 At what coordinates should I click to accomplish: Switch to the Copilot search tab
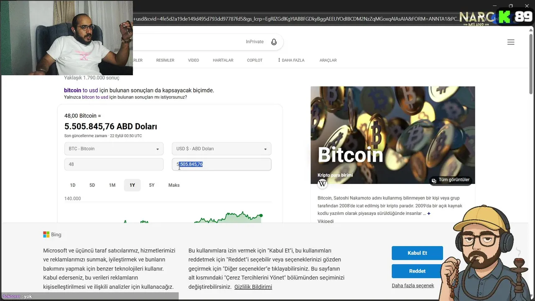point(255,60)
